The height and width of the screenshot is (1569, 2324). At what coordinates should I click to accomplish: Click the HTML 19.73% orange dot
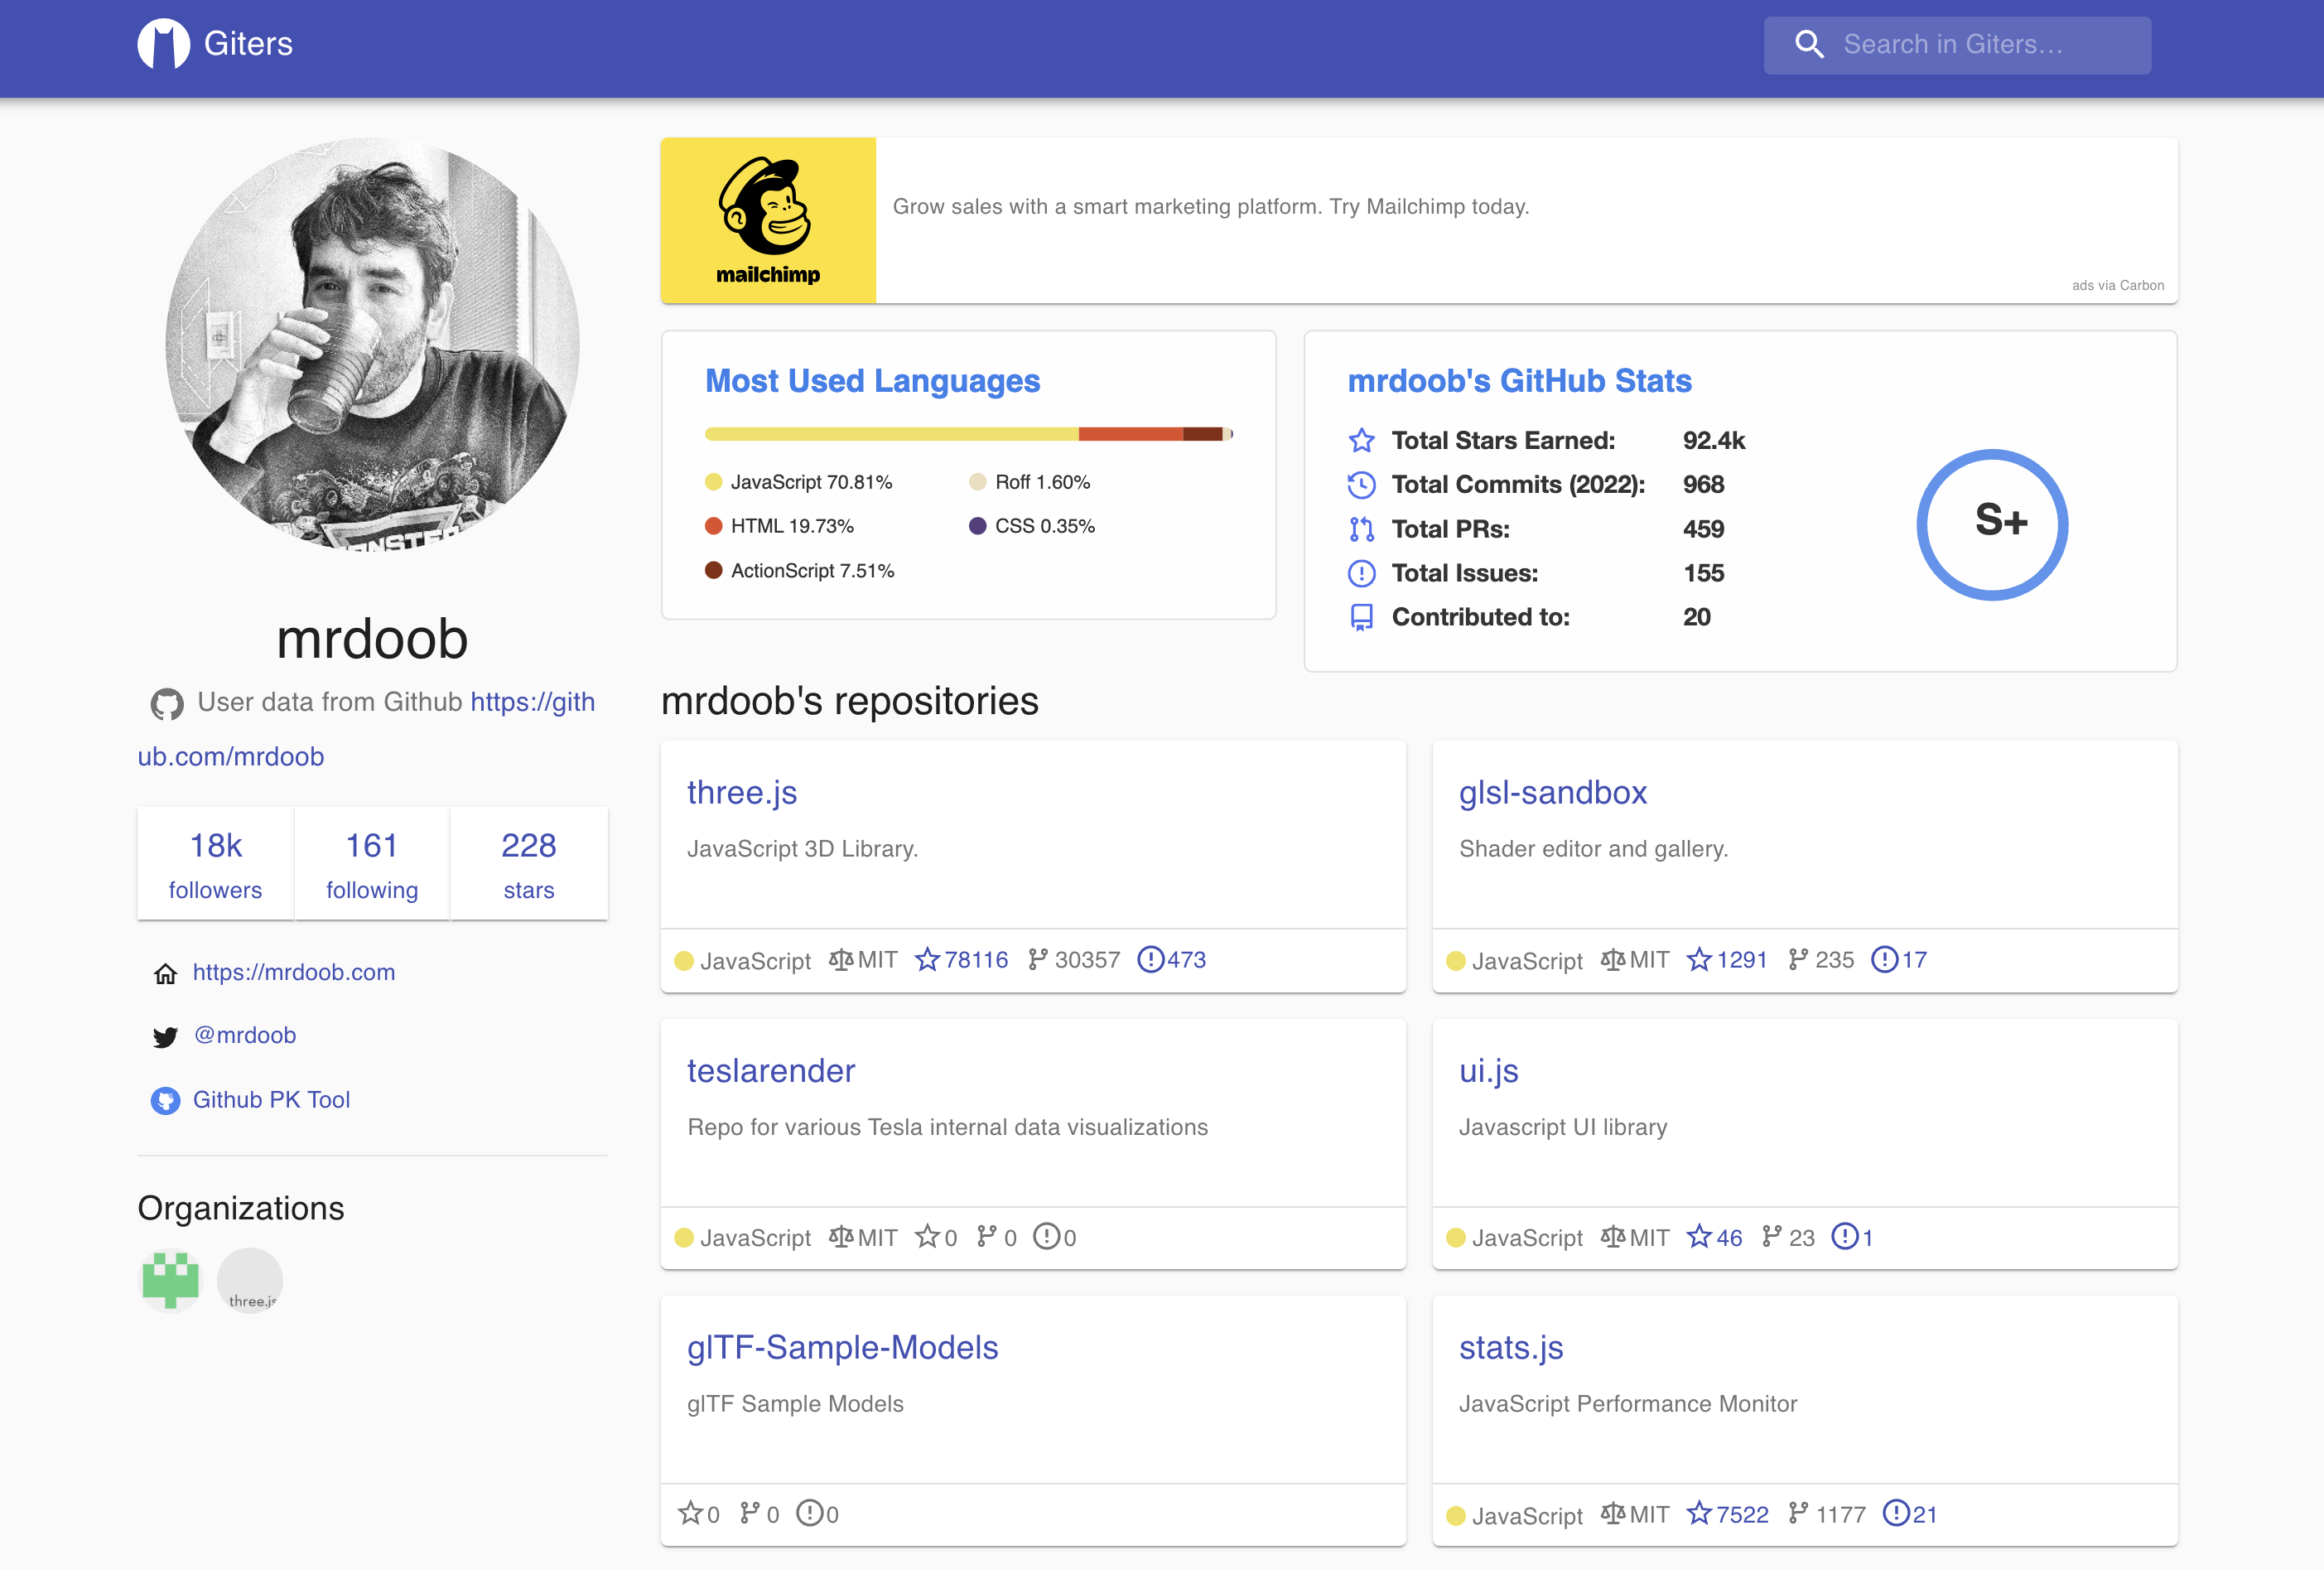click(x=713, y=526)
